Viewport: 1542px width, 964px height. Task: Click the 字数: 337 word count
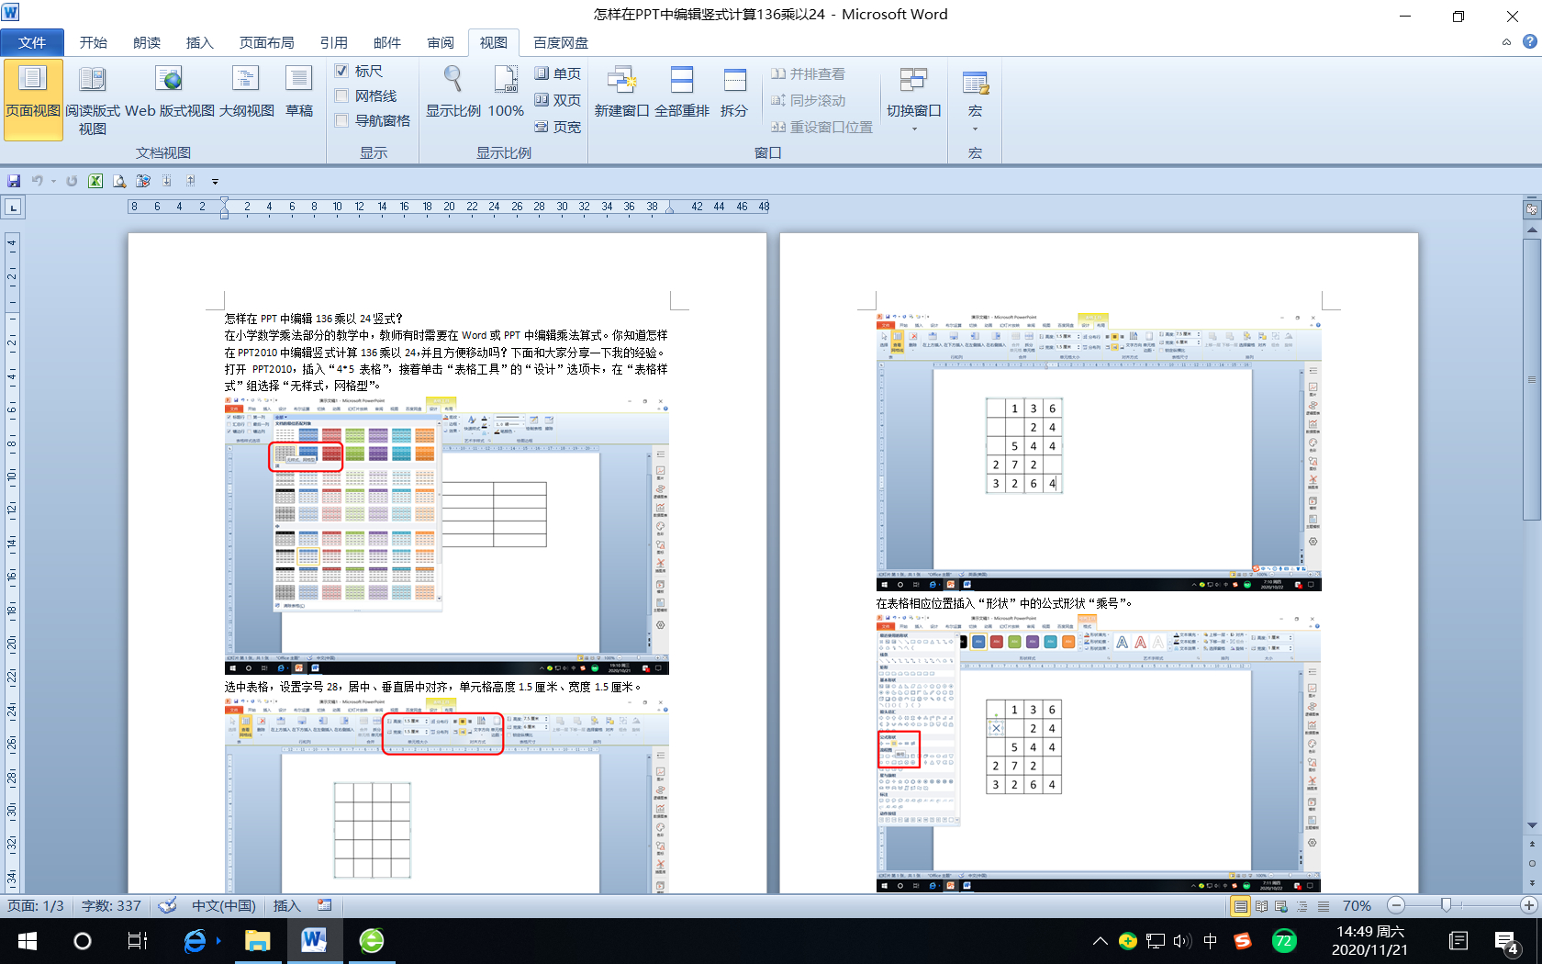(x=111, y=906)
